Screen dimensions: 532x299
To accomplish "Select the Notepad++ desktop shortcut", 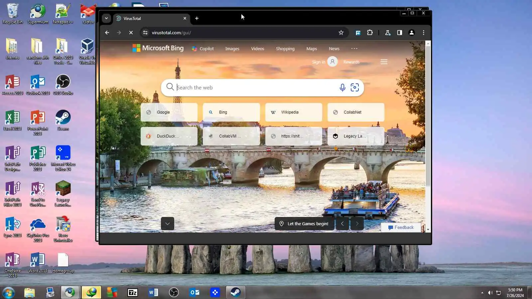I will point(63,14).
